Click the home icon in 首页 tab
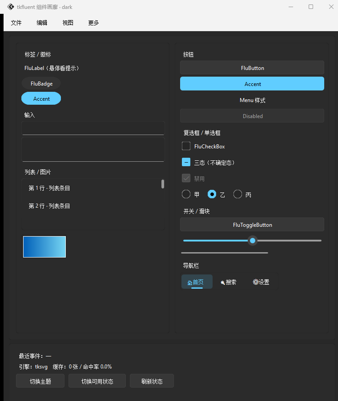Viewport: 338px width, 401px height. point(190,282)
